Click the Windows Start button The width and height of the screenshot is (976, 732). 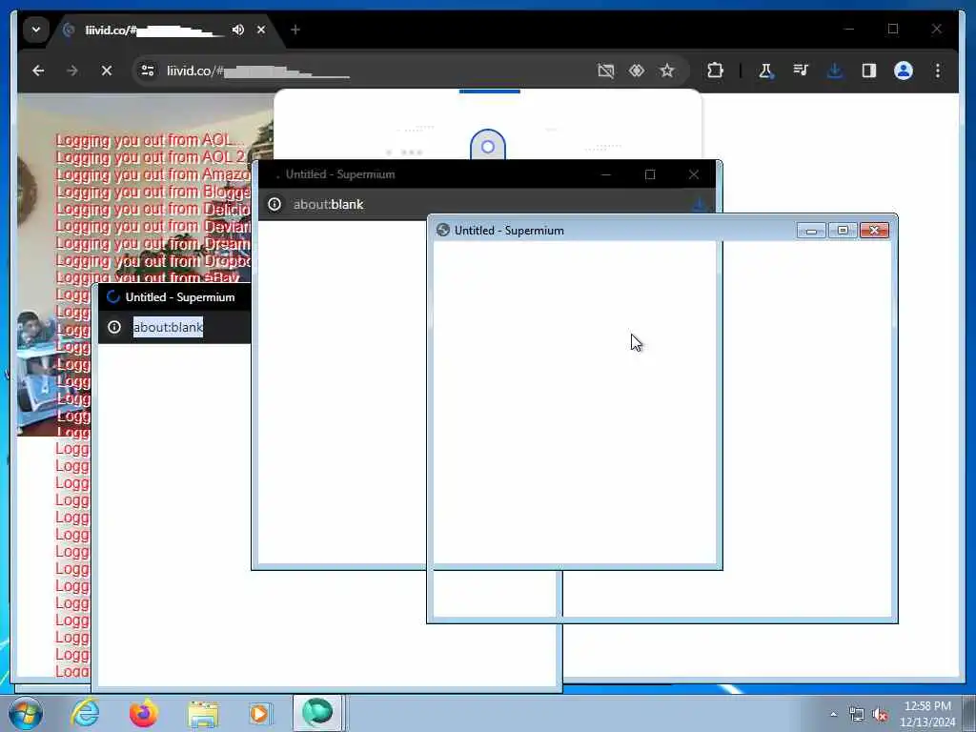[x=26, y=713]
